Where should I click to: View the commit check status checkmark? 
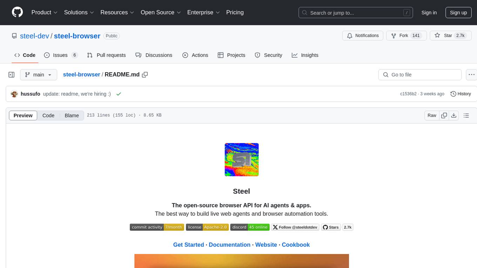119,94
